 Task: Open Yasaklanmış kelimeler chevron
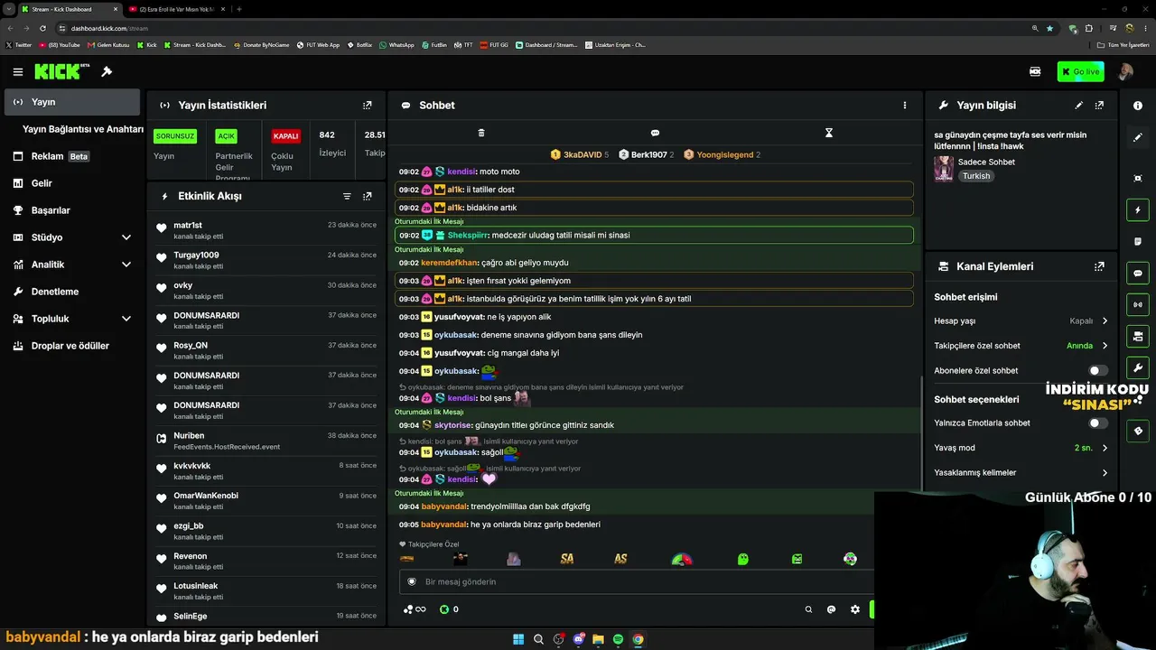click(x=1105, y=472)
